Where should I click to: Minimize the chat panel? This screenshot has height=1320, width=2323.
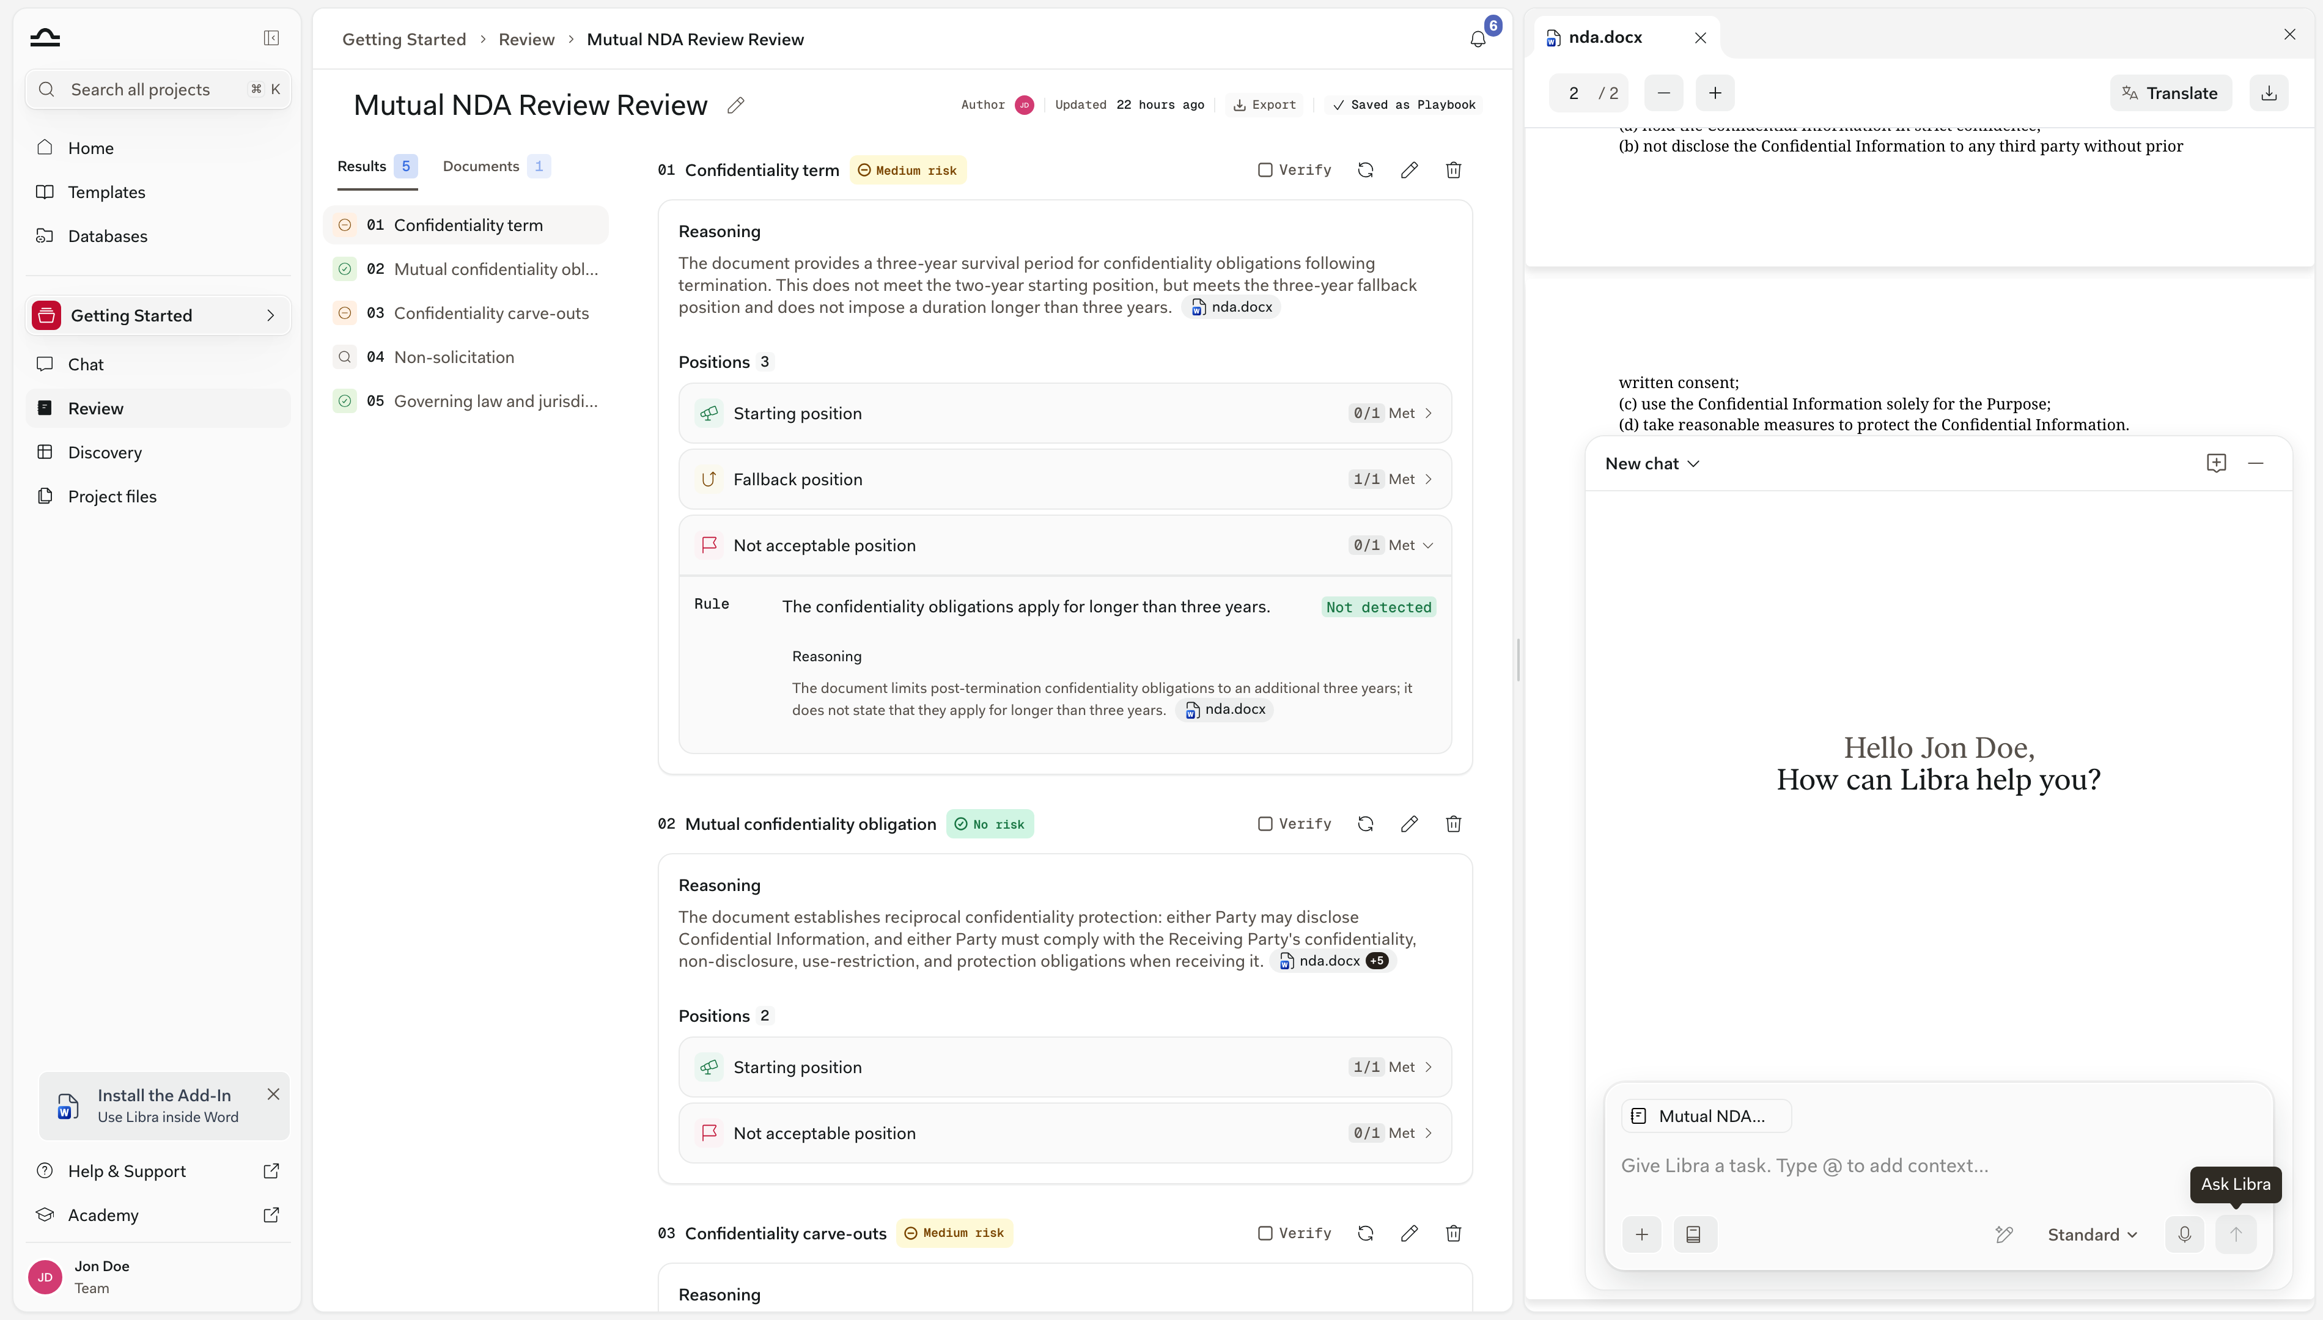coord(2256,463)
